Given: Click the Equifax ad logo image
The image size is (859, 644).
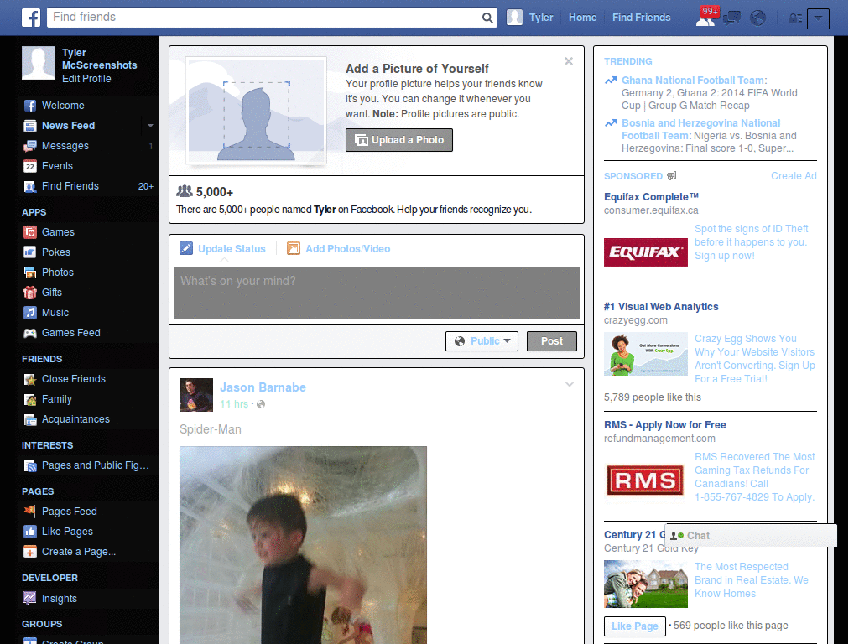Looking at the screenshot, I should (645, 252).
